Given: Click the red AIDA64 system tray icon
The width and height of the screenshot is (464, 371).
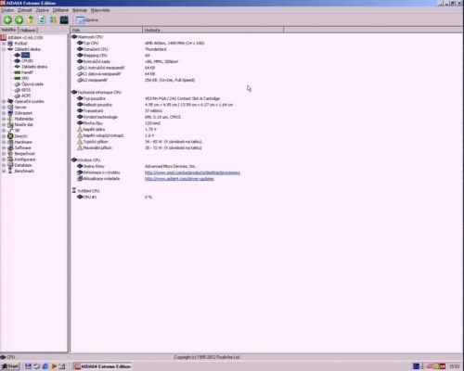Looking at the screenshot, I should pyautogui.click(x=443, y=366).
